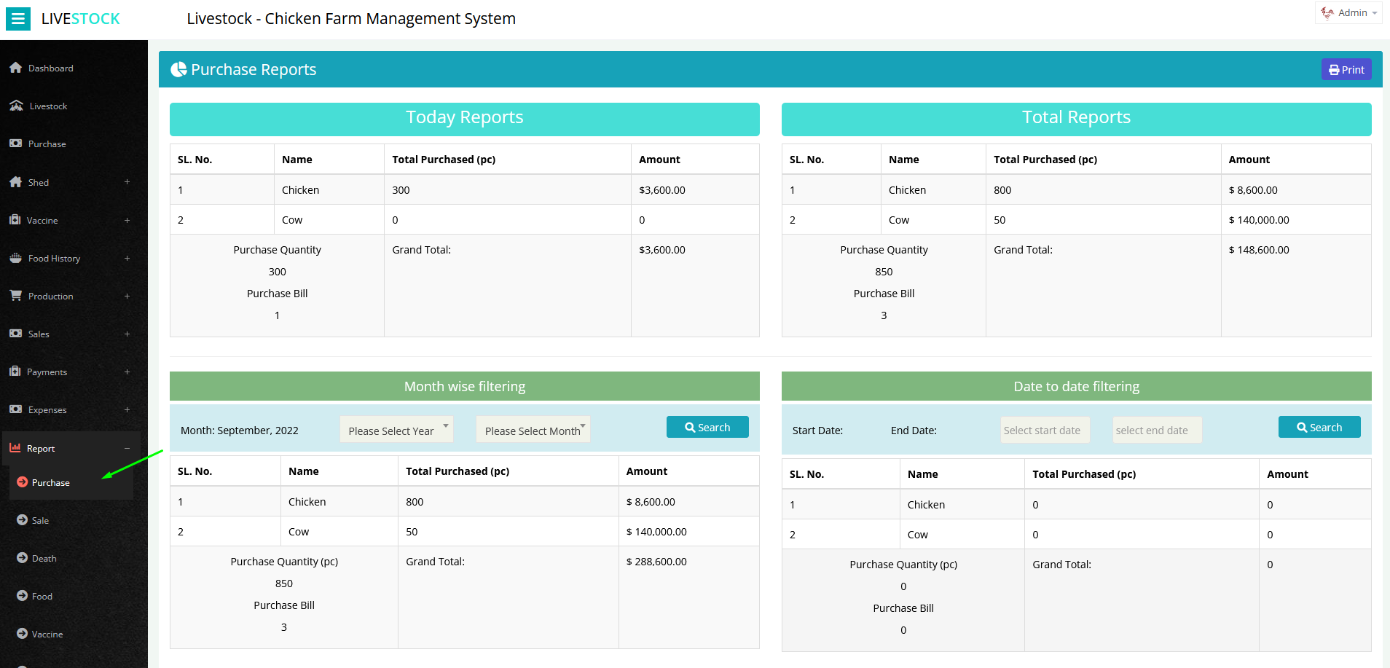Select the Production cart icon
Viewport: 1390px width, 668px height.
coord(16,296)
